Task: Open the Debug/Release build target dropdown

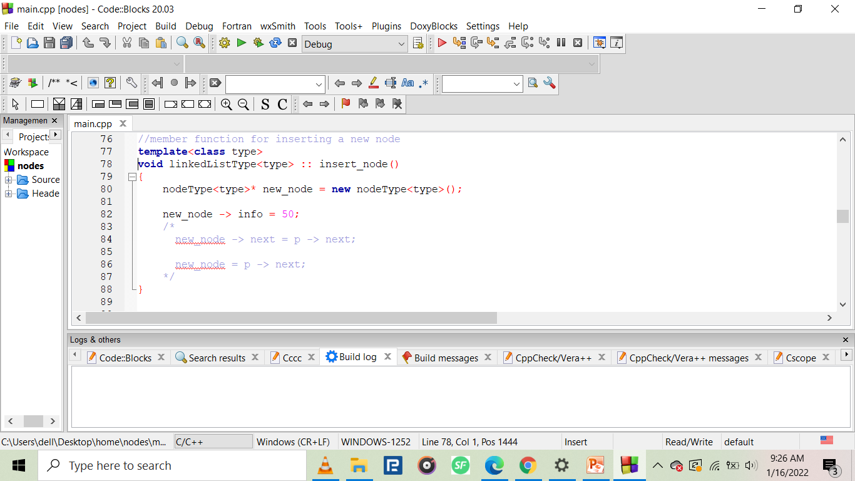Action: (354, 44)
